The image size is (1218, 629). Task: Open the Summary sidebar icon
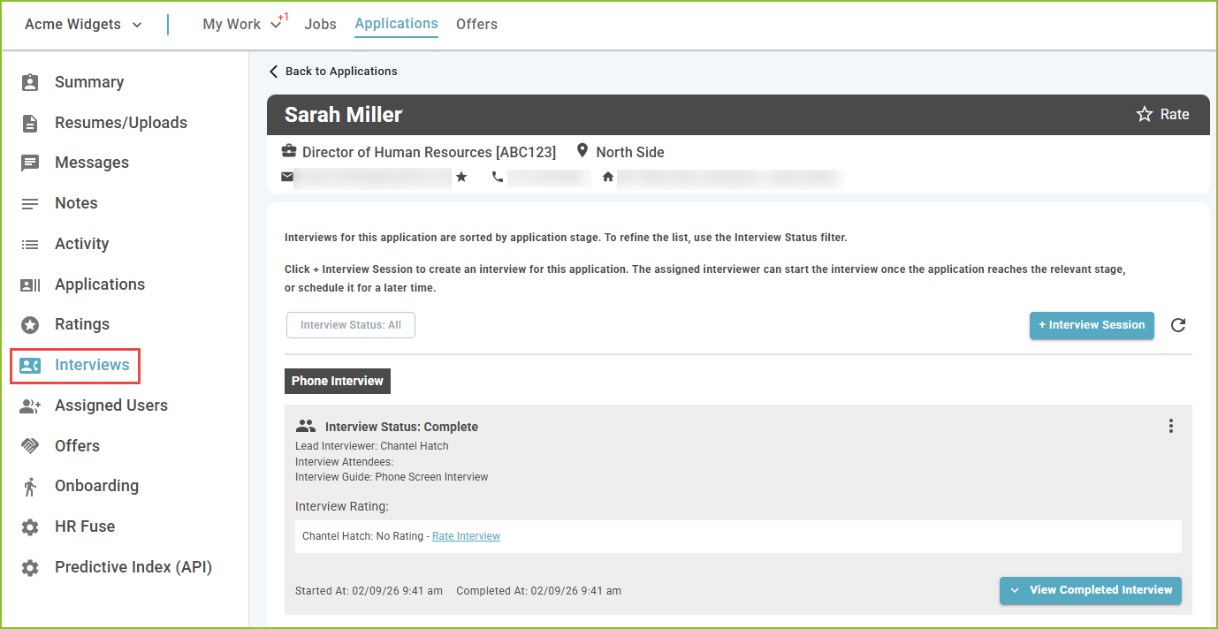coord(30,82)
